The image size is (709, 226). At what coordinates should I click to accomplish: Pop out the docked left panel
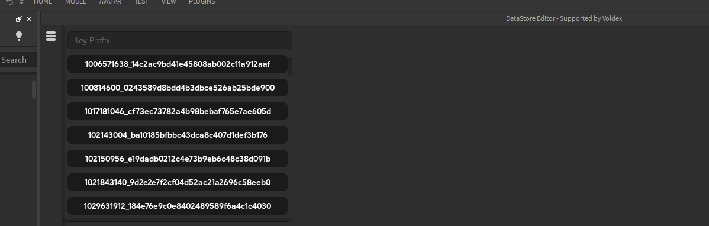(18, 19)
